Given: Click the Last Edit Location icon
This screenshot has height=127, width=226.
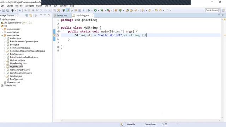Looking at the screenshot, I should click(x=156, y=10).
